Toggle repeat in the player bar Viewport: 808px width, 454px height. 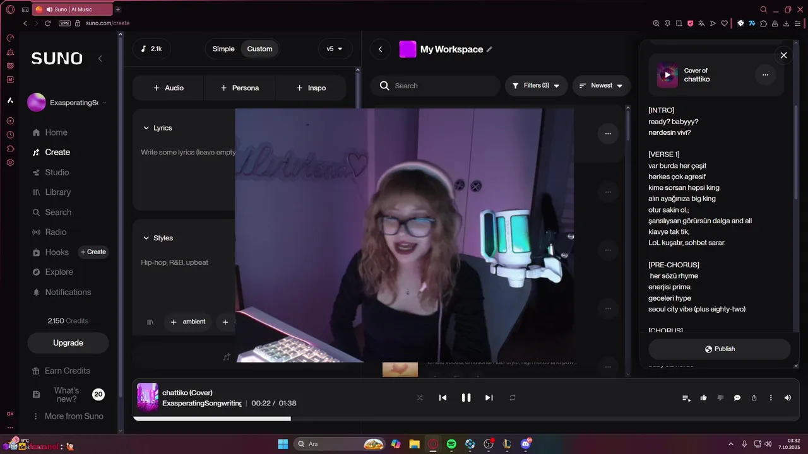(x=513, y=398)
